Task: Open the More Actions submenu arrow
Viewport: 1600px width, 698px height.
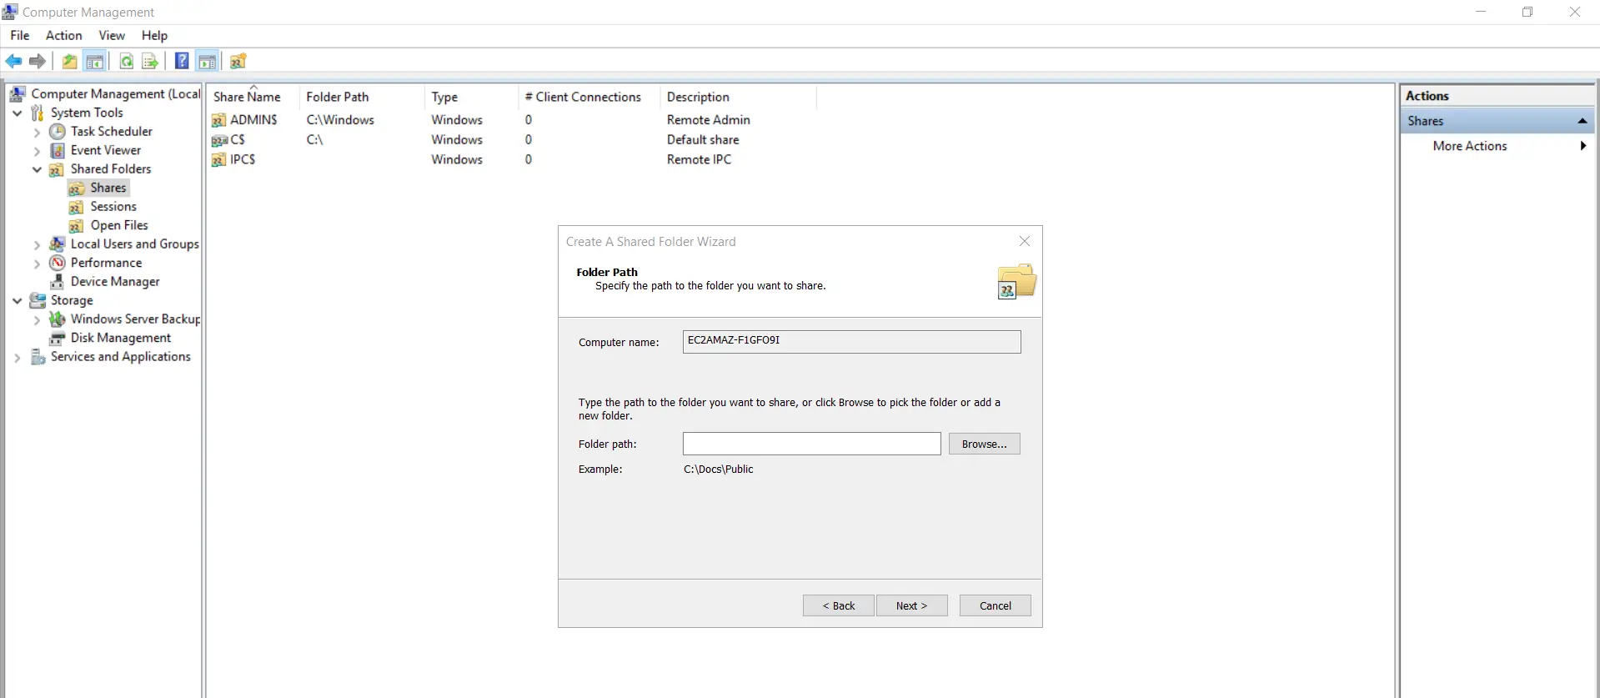Action: click(x=1582, y=146)
